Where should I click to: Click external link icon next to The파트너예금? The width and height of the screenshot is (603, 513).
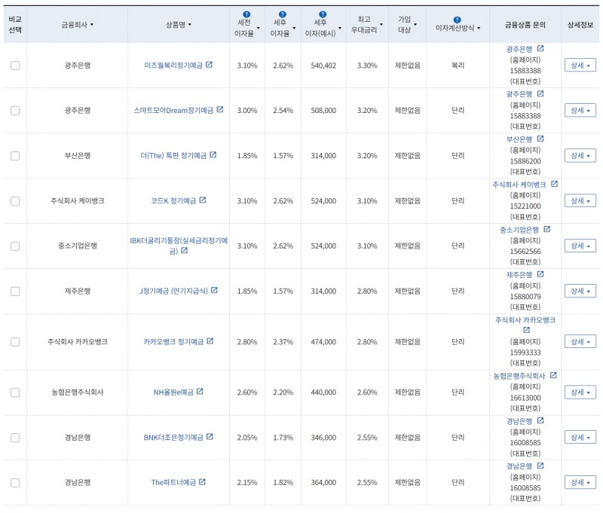click(202, 482)
